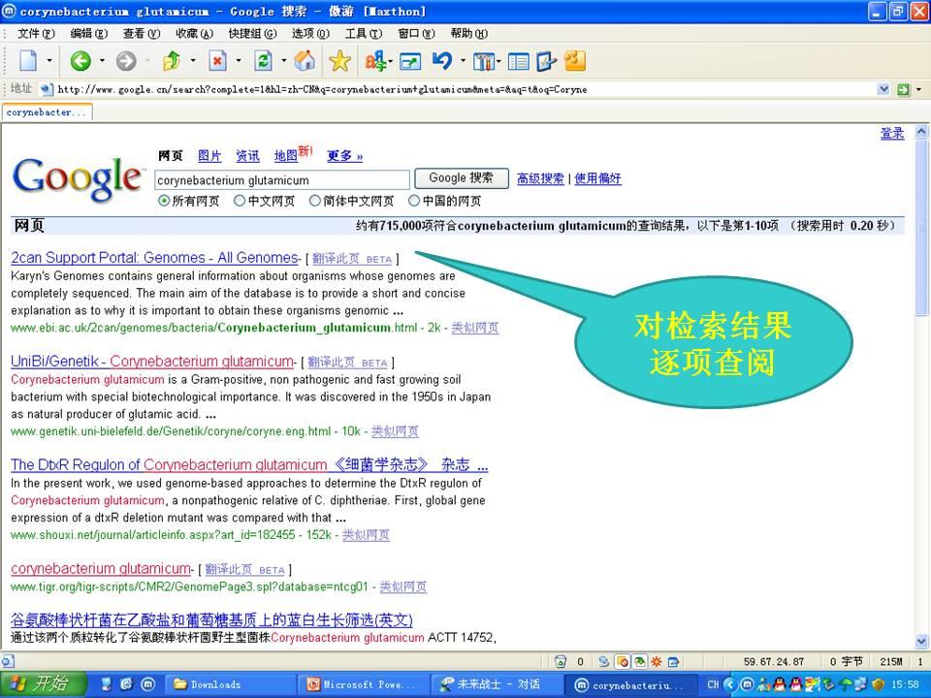Stop loading with the red X page icon
This screenshot has width=931, height=698.
pos(218,60)
